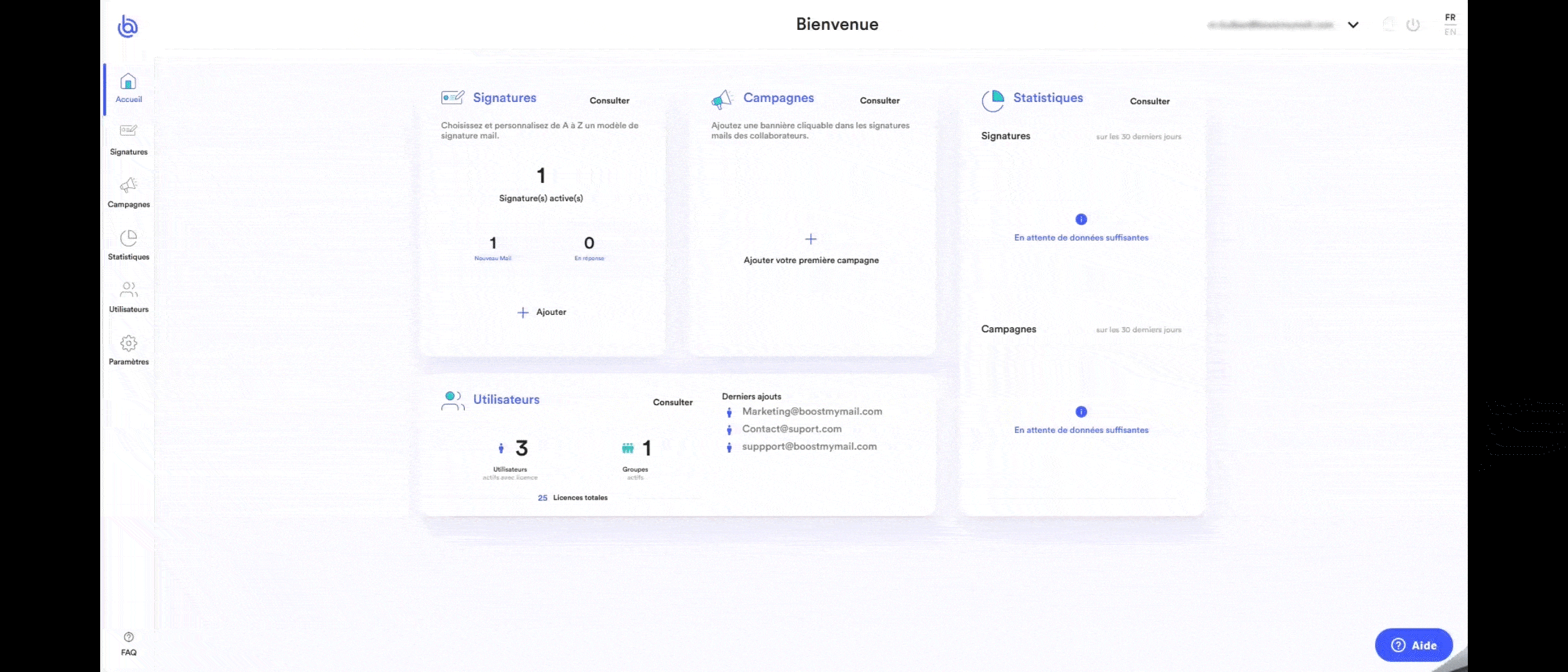The width and height of the screenshot is (1568, 672).
Task: Click the Campagnes card megaphone icon
Action: point(722,99)
